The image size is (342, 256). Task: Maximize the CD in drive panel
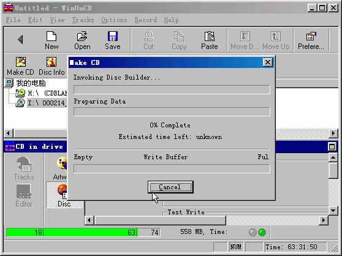[x=332, y=146]
